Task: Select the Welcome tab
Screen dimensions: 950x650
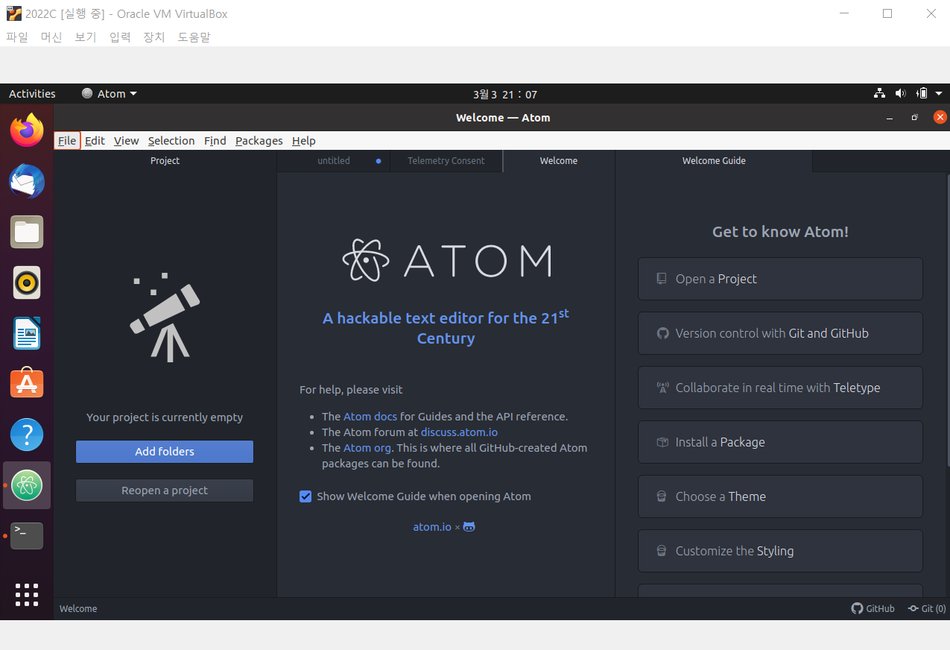Action: point(559,161)
